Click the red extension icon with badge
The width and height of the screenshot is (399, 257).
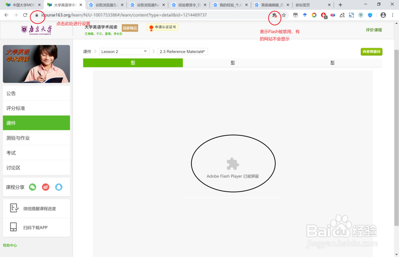(324, 16)
